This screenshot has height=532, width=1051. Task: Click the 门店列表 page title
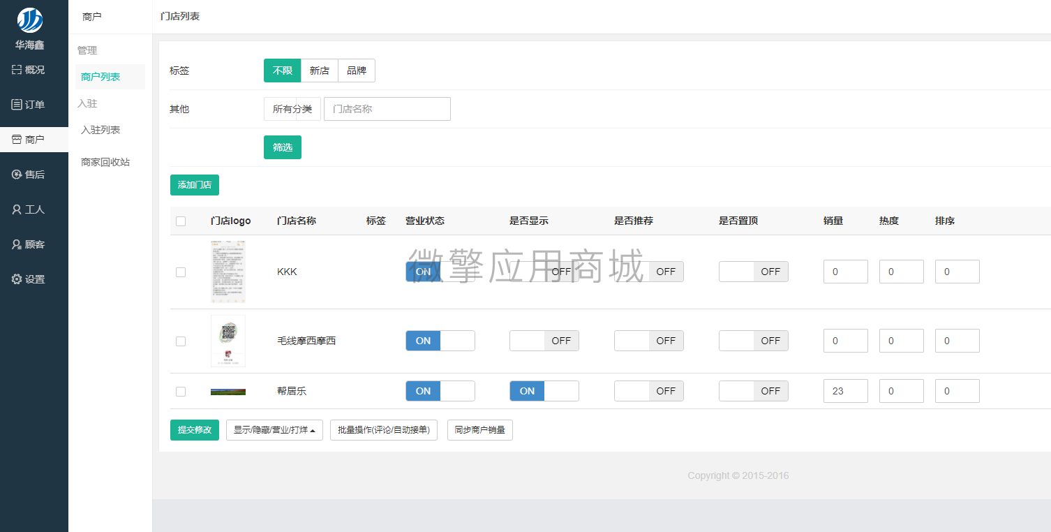[x=180, y=16]
